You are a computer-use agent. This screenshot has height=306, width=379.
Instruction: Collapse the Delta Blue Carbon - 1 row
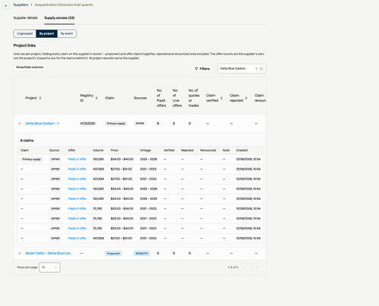[20, 123]
